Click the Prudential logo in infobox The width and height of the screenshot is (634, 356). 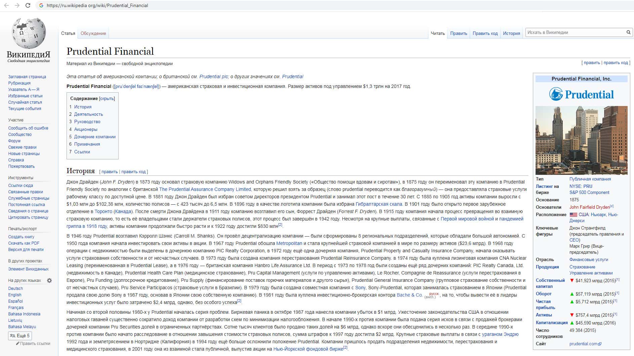pos(581,94)
